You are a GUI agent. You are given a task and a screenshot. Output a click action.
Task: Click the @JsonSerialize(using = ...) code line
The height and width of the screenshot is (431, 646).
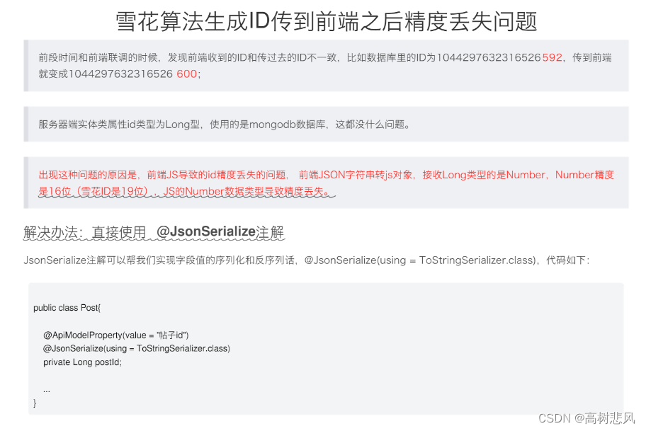[x=137, y=349]
